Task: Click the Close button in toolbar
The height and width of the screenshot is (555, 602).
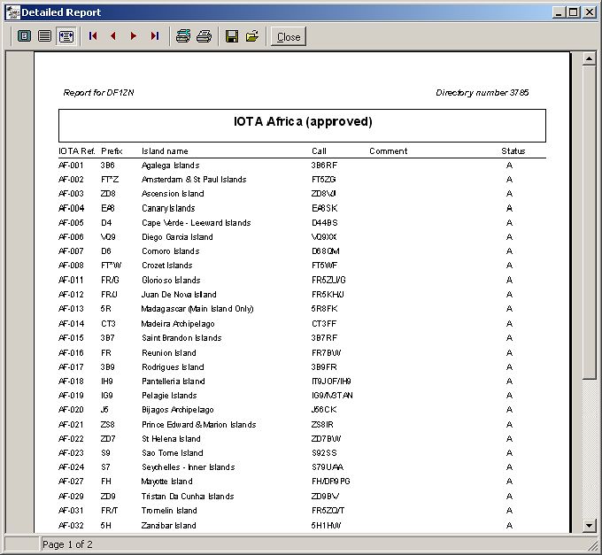Action: tap(289, 37)
